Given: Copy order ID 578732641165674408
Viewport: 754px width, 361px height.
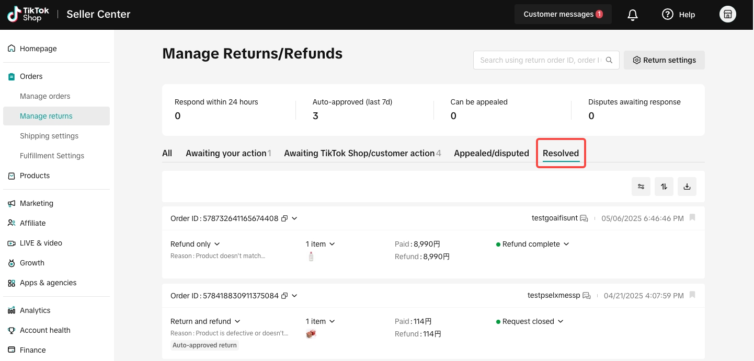Looking at the screenshot, I should [284, 218].
